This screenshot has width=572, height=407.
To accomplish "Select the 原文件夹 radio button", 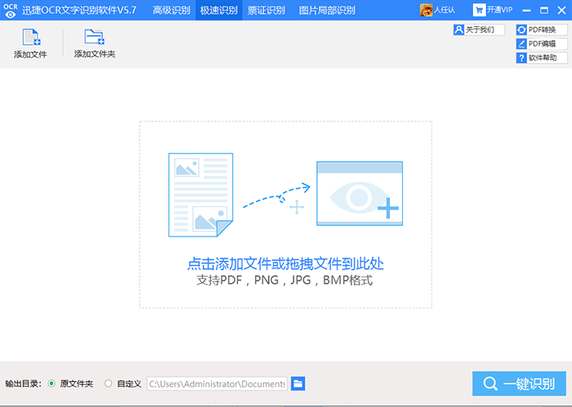I will coord(51,383).
